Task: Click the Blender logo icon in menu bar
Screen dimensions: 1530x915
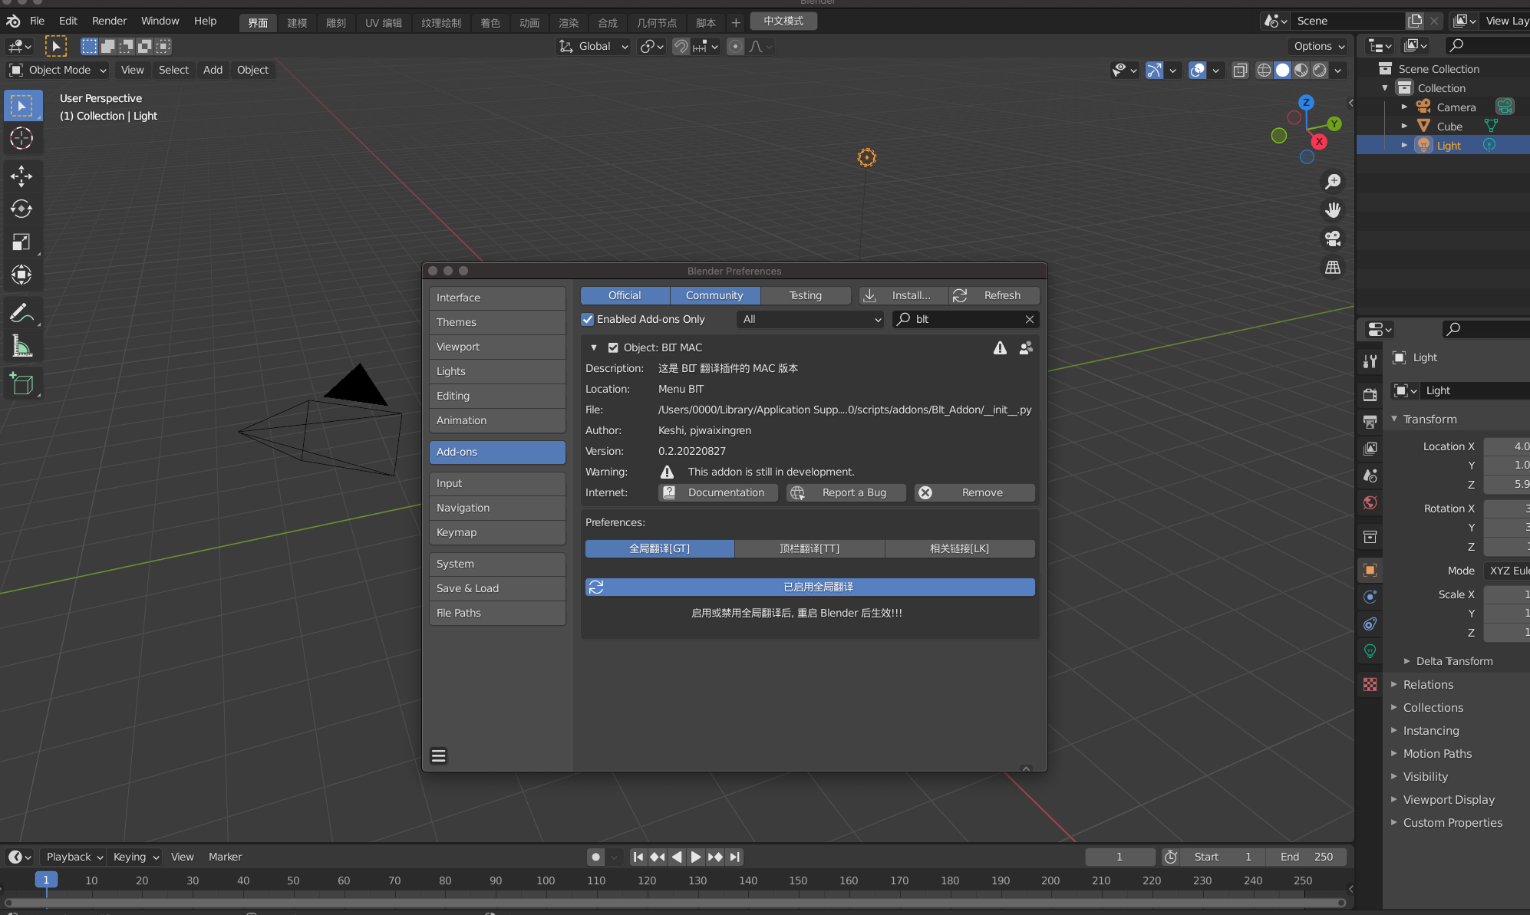Action: pos(13,21)
